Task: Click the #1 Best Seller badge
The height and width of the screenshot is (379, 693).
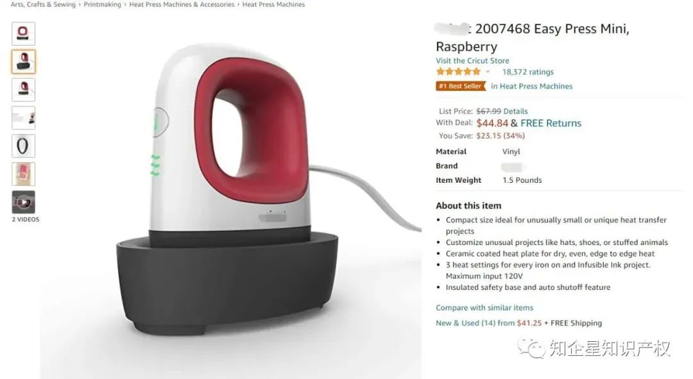Action: coord(461,86)
